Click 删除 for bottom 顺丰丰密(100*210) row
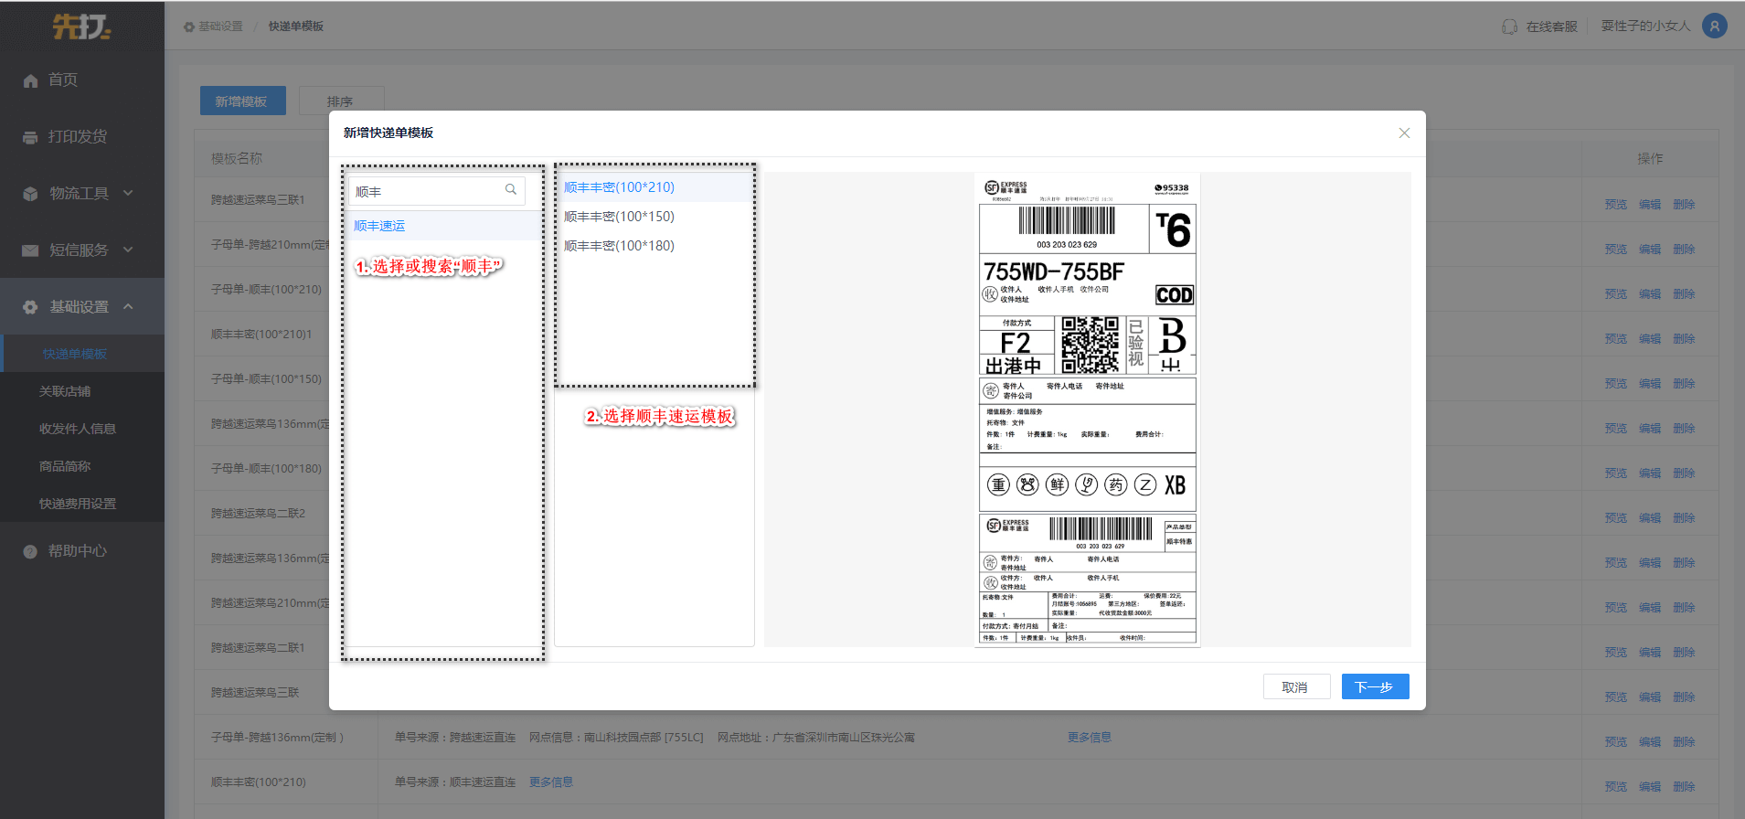The width and height of the screenshot is (1745, 819). [1684, 786]
